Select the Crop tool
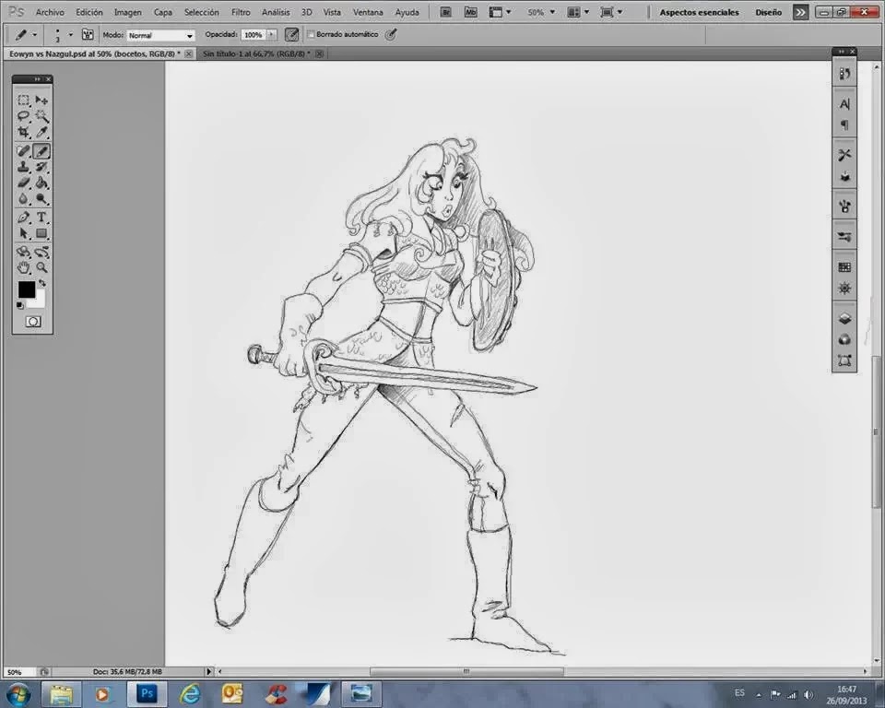Screen dimensions: 885x708 pyautogui.click(x=23, y=132)
